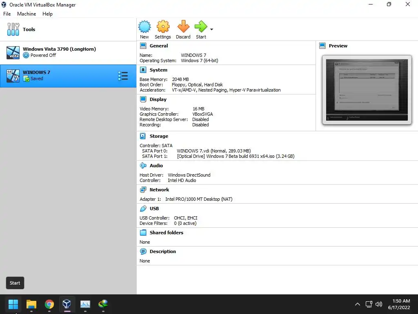Screen dimensions: 418x314
Task: Expand the Start button dropdown arrow
Action: pos(212,29)
